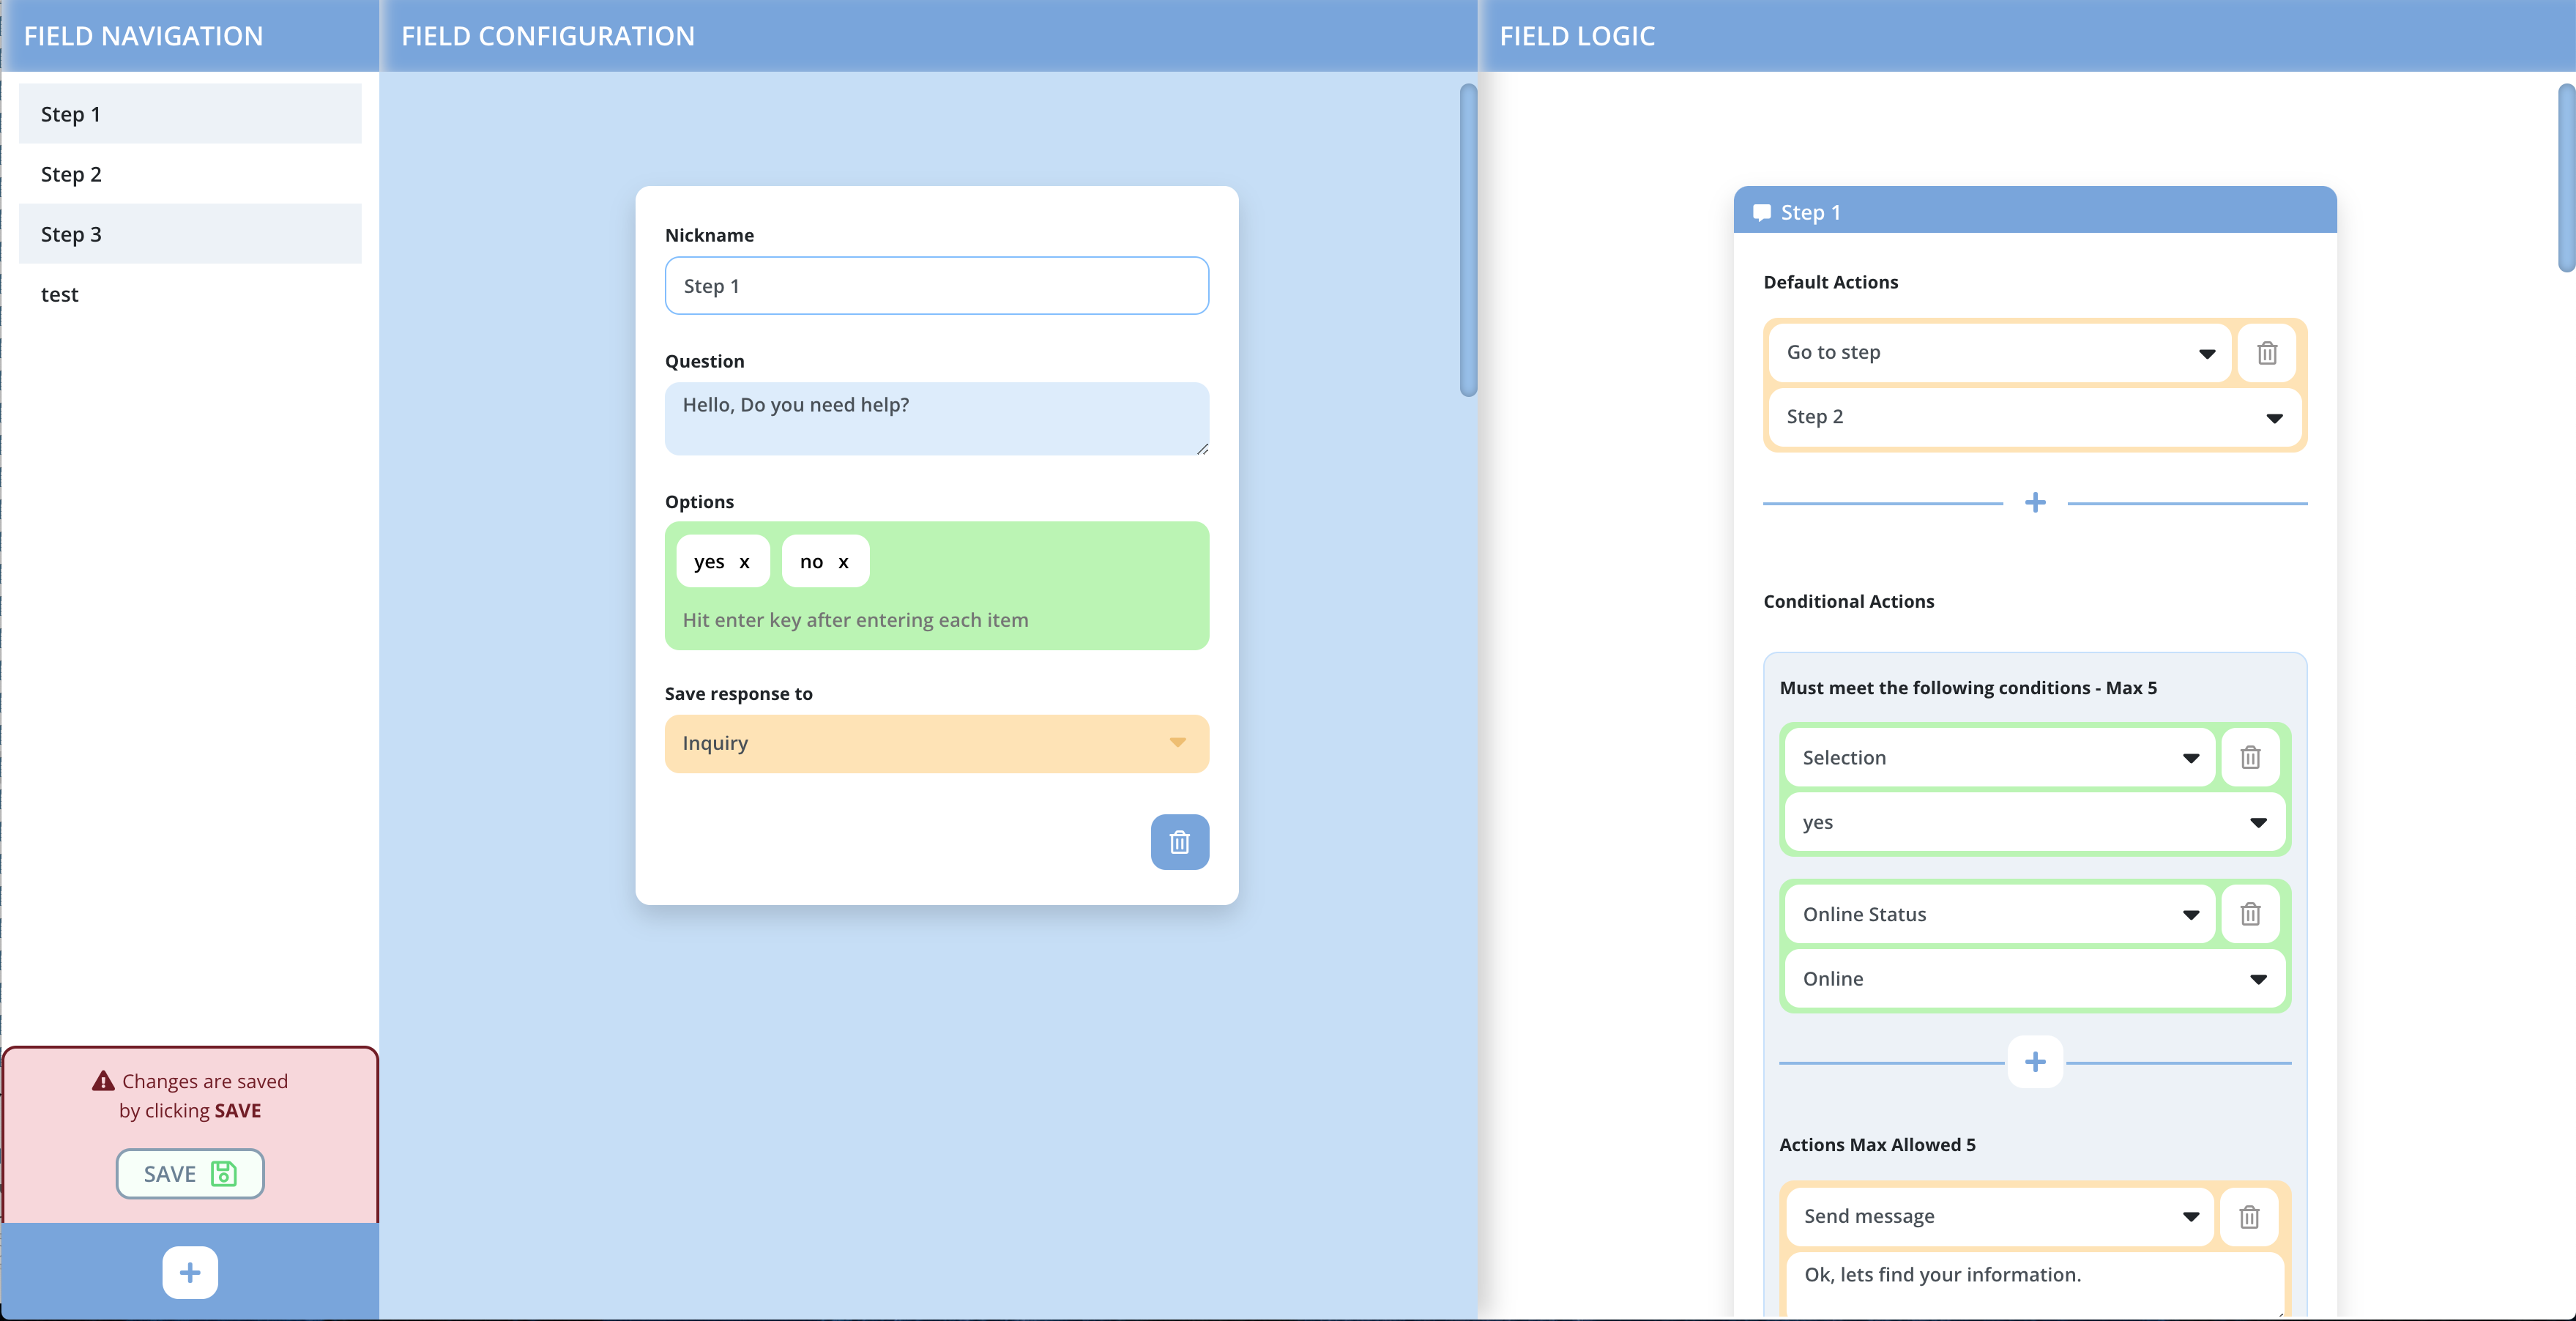Screen dimensions: 2576x1321
Task: Delete the Step 1 field using trash icon
Action: tap(1180, 842)
